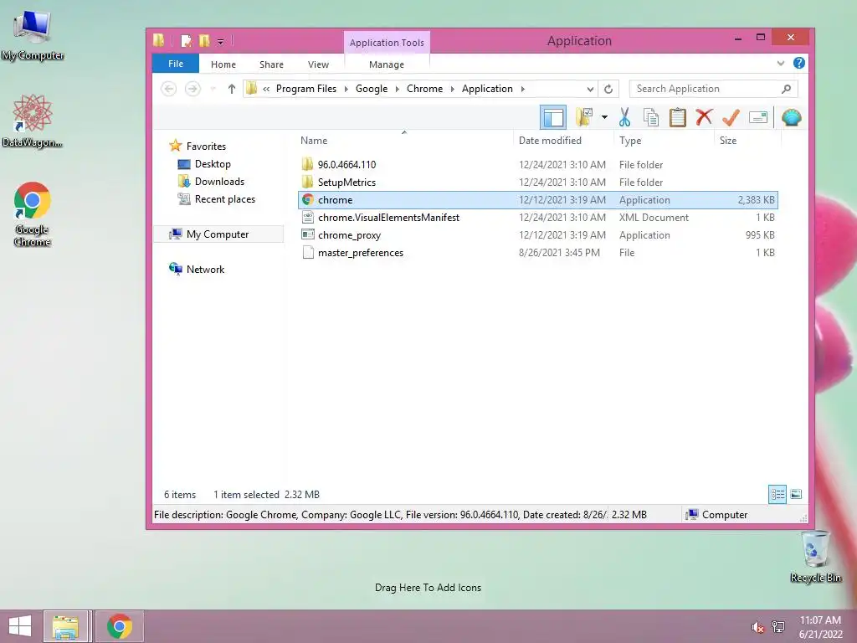Switch to details view button

pyautogui.click(x=777, y=494)
